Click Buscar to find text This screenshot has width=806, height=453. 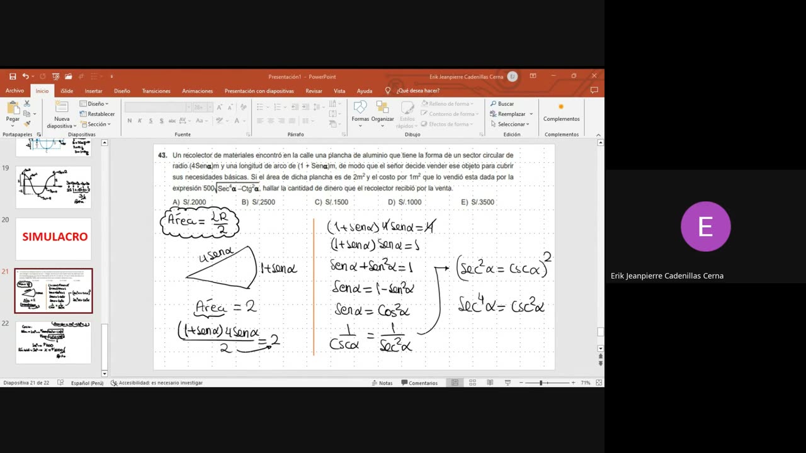click(502, 104)
